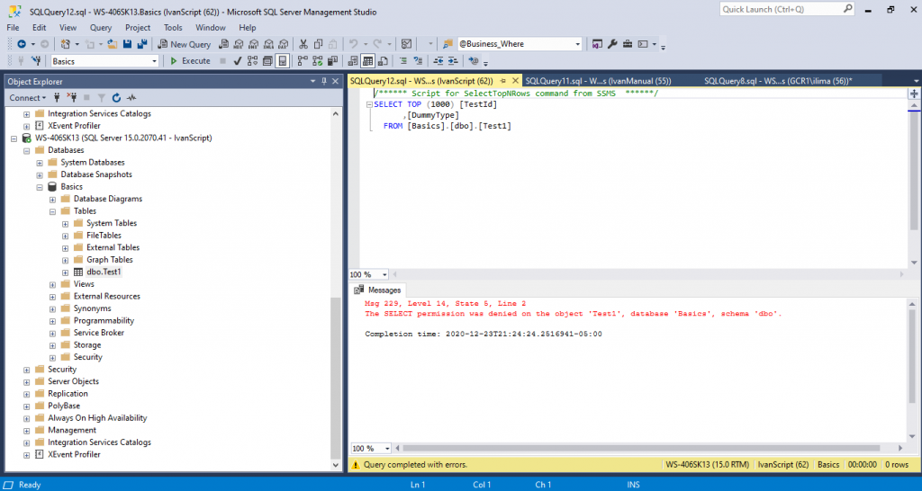Open the Basics available databases dropdown
Image resolution: width=922 pixels, height=491 pixels.
tap(155, 60)
